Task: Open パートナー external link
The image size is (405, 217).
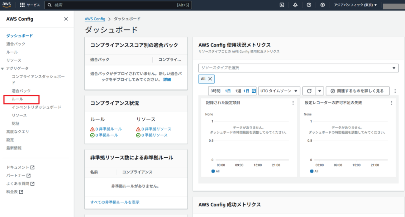Action: pyautogui.click(x=18, y=176)
